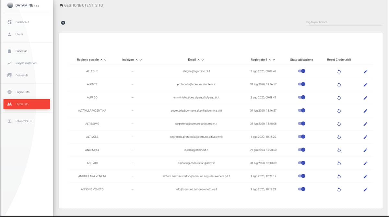Reset credentials for ALPAGO
Viewport: 389px width, 217px height.
[x=339, y=98]
